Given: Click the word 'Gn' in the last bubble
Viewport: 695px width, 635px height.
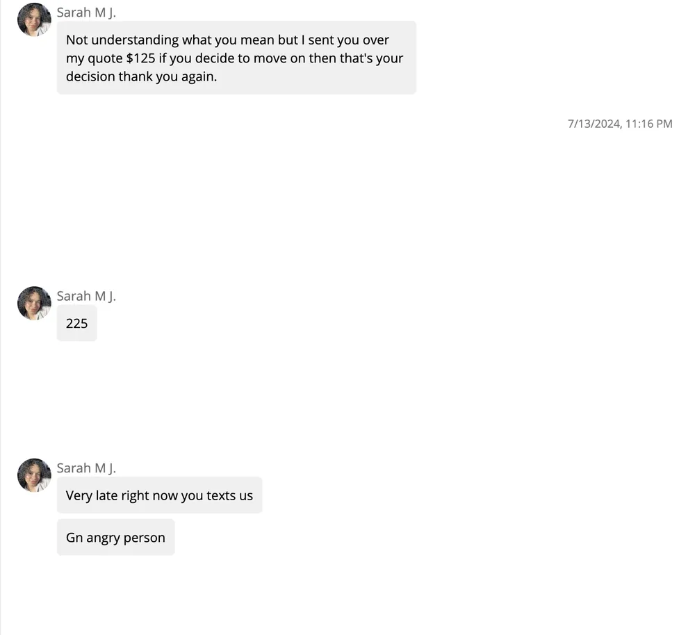Looking at the screenshot, I should [x=74, y=537].
